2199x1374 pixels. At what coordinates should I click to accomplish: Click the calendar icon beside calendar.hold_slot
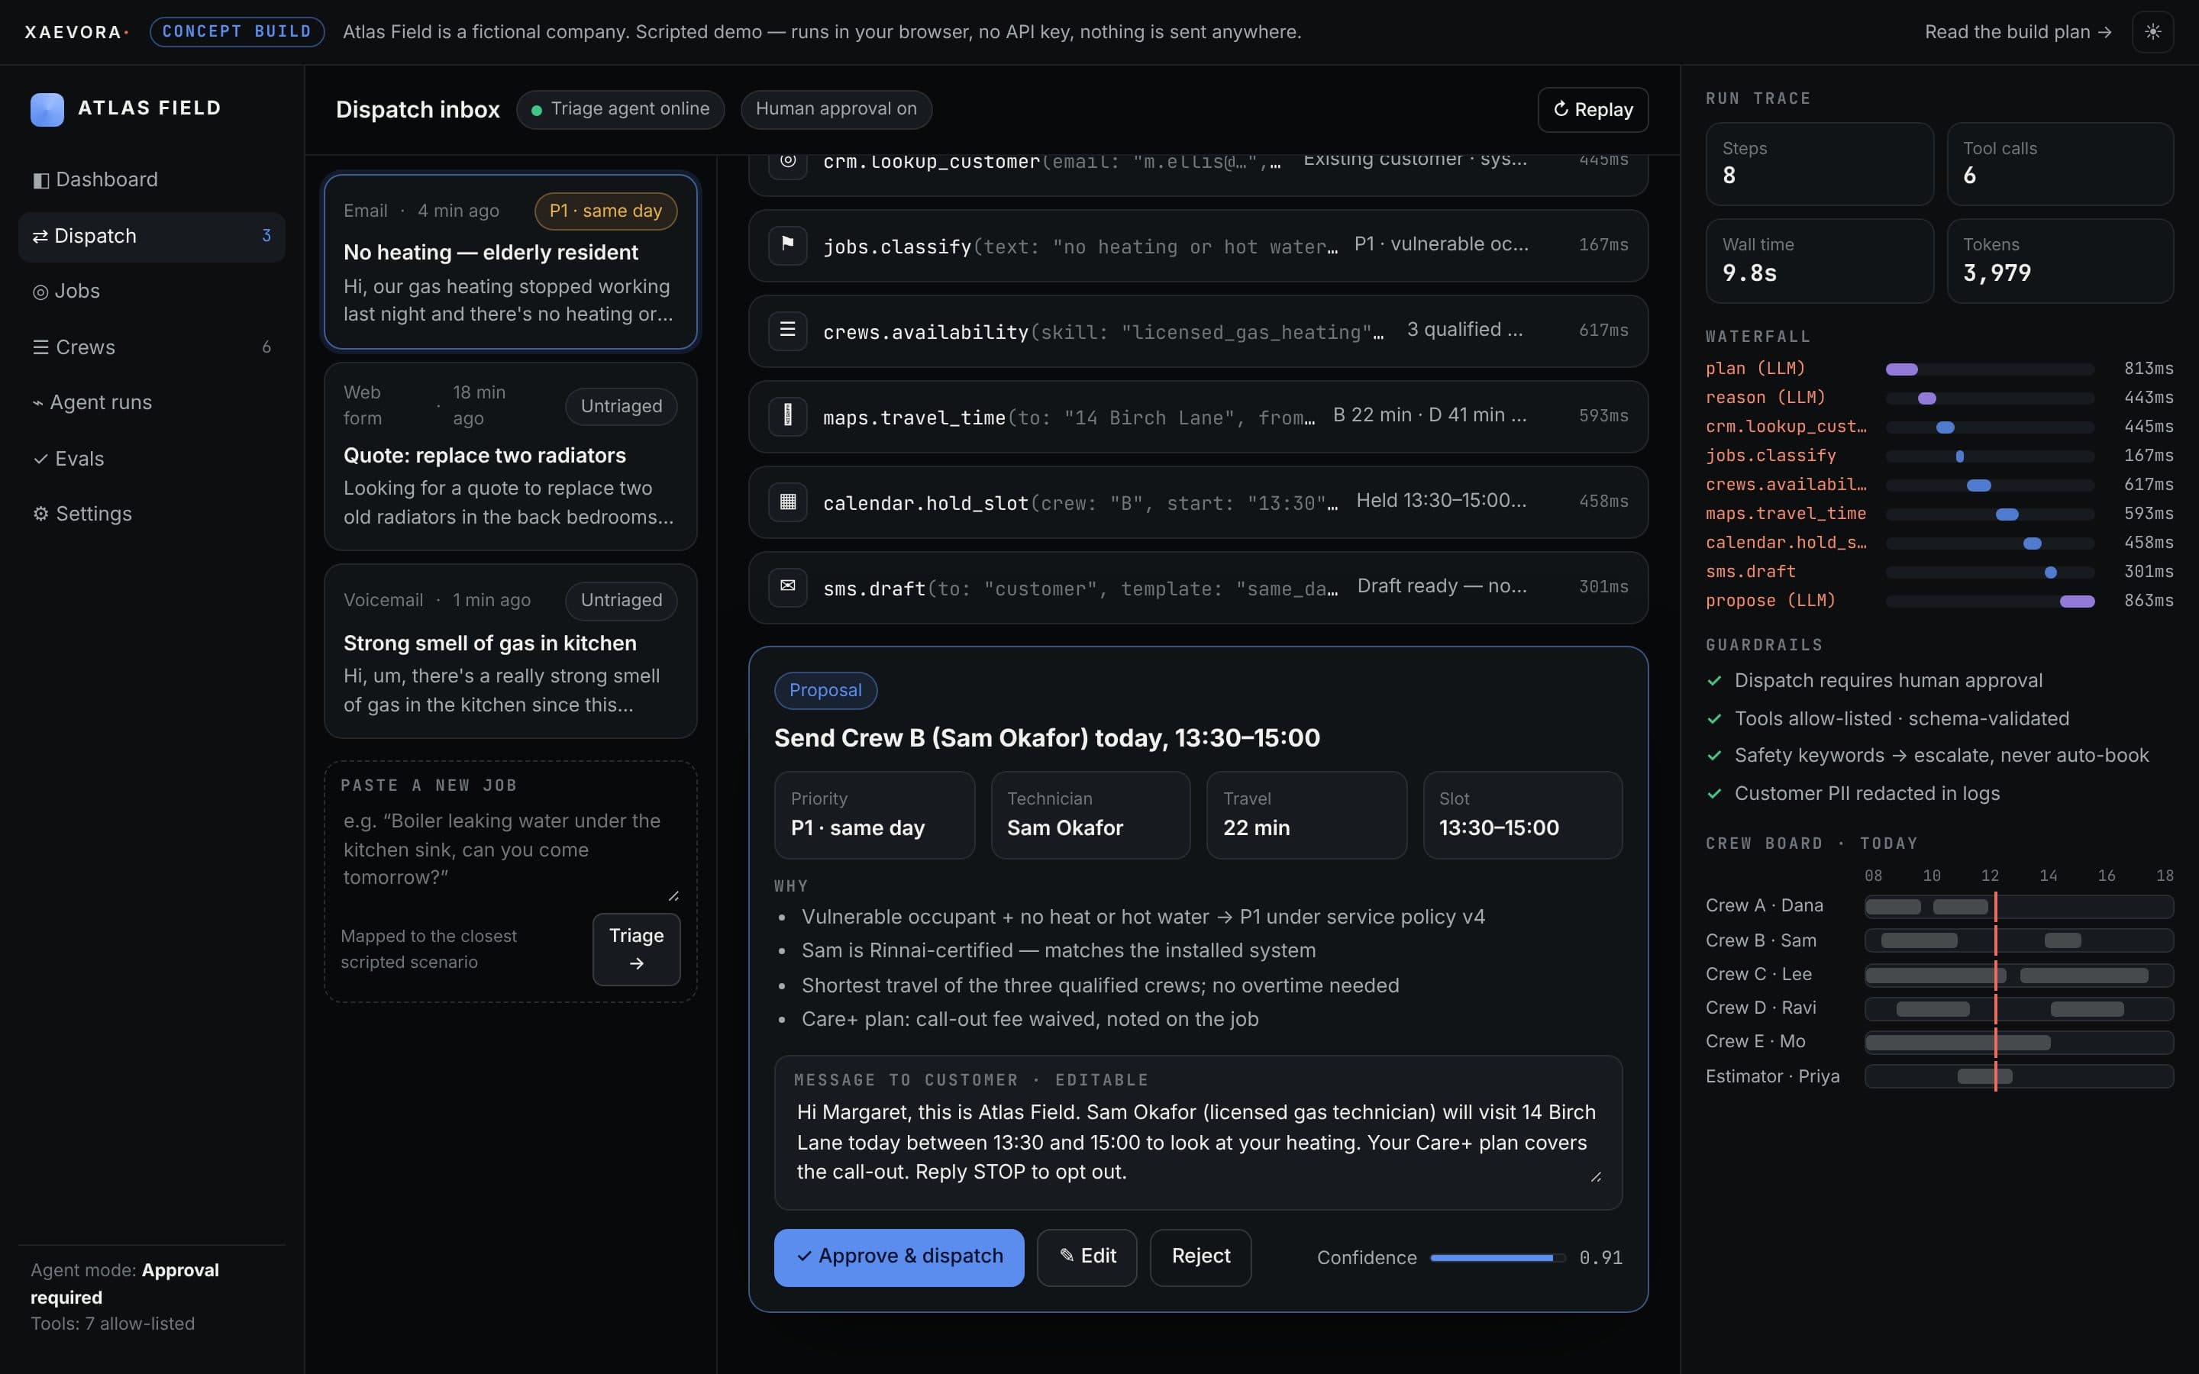[788, 501]
